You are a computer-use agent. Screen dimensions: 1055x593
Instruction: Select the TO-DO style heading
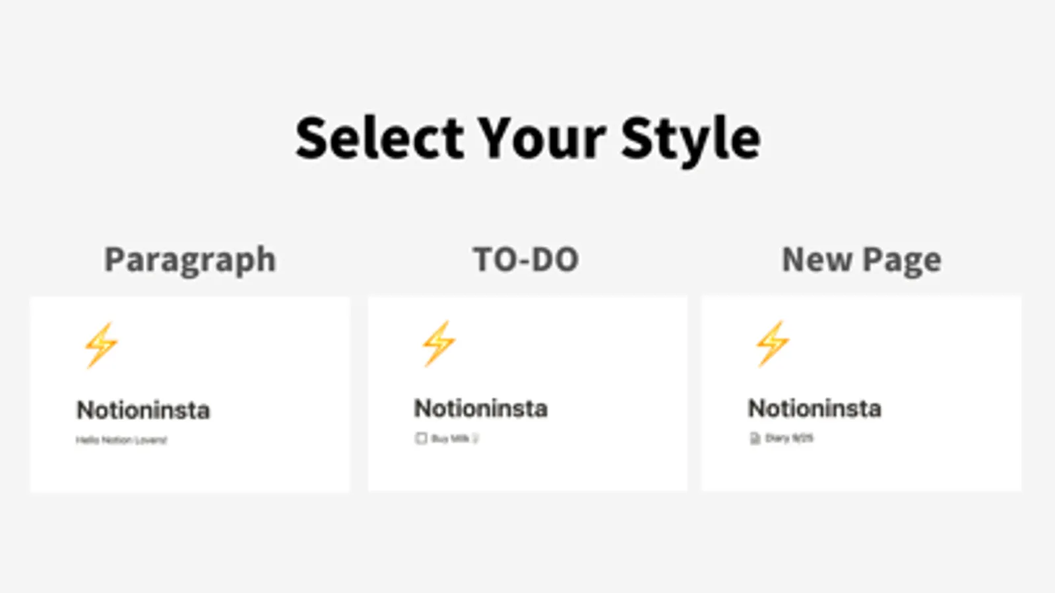coord(526,260)
